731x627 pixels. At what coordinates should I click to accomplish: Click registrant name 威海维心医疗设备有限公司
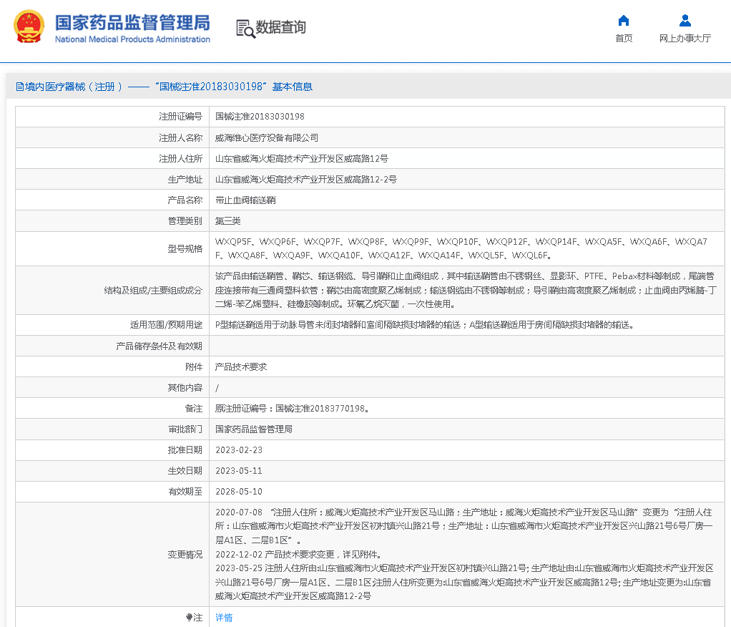click(267, 137)
